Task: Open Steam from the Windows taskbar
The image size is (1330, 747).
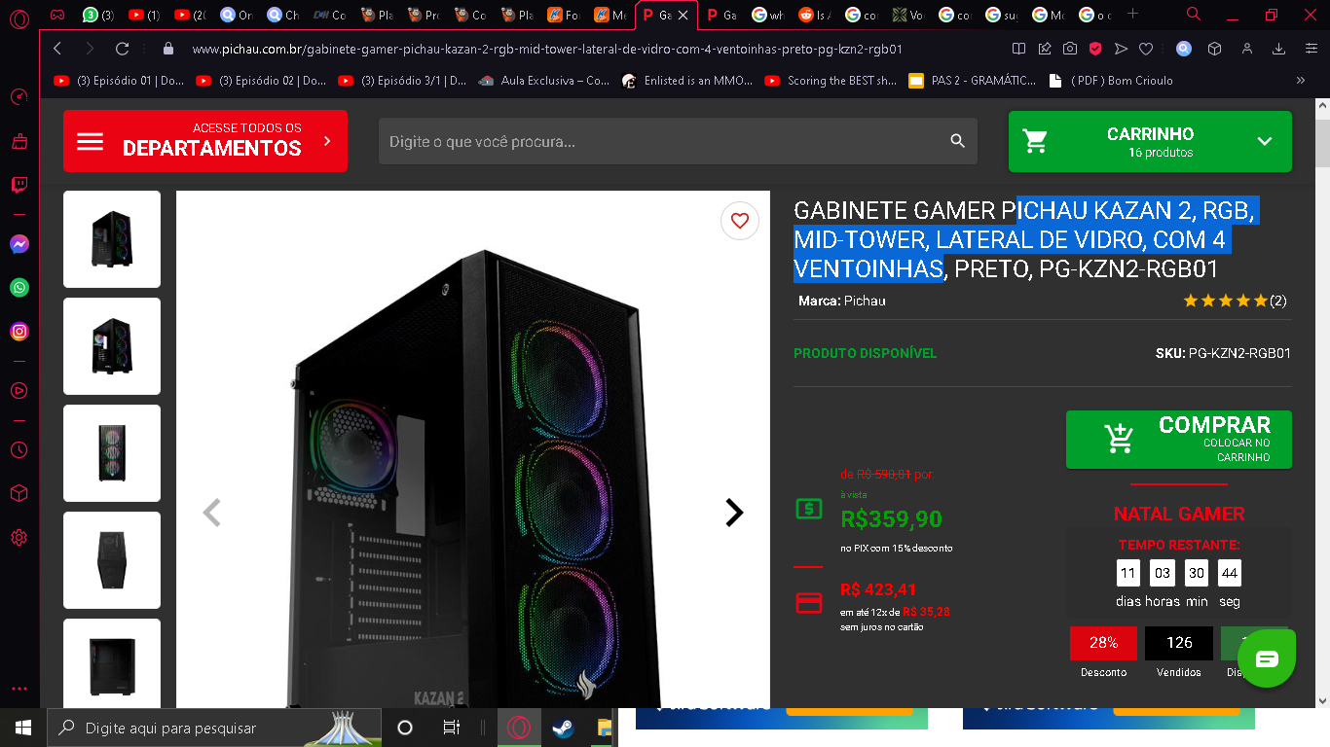Action: click(x=563, y=728)
